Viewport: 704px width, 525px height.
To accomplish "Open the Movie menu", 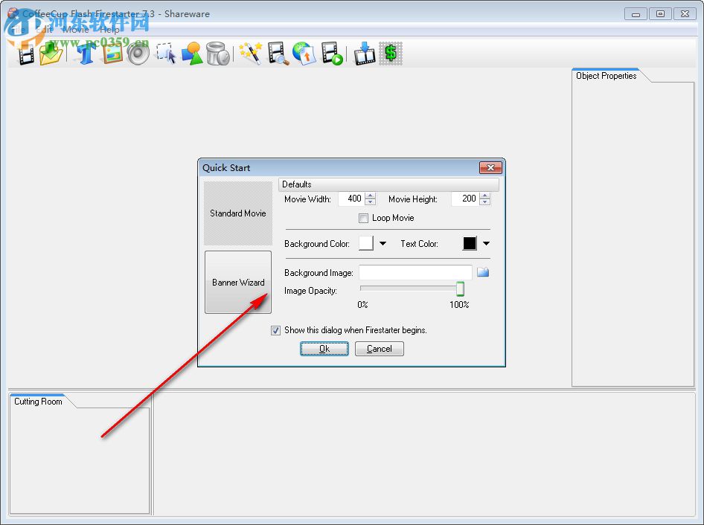I will point(75,30).
